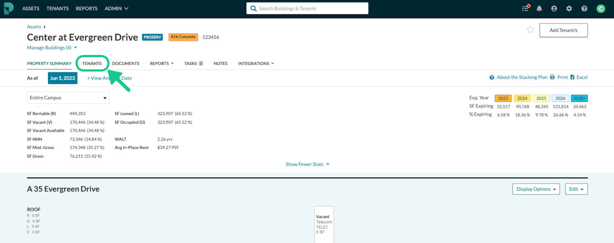Open the user profile icon in header
The image size is (614, 243).
[554, 8]
